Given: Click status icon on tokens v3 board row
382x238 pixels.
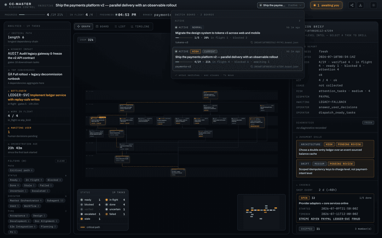Looking at the screenshot, I should click(x=176, y=28).
